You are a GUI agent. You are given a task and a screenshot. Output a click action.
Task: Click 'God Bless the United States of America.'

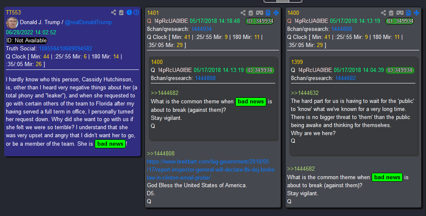[x=197, y=186]
